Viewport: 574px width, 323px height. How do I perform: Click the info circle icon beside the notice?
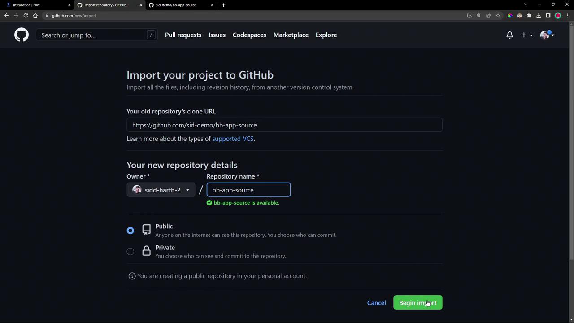[x=132, y=276]
